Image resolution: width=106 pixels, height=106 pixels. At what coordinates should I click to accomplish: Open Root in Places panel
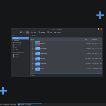[21, 47]
